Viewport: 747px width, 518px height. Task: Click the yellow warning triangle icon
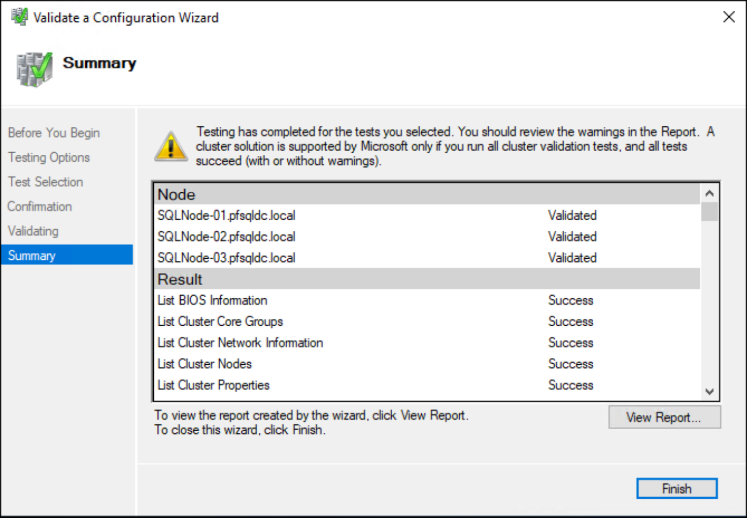pos(171,146)
